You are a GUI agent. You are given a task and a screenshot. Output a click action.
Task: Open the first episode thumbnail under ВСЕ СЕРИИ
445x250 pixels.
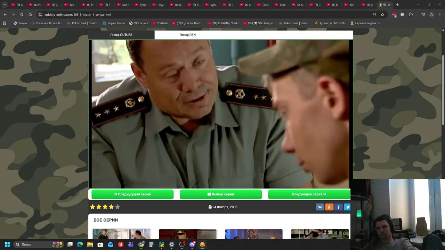(121, 234)
